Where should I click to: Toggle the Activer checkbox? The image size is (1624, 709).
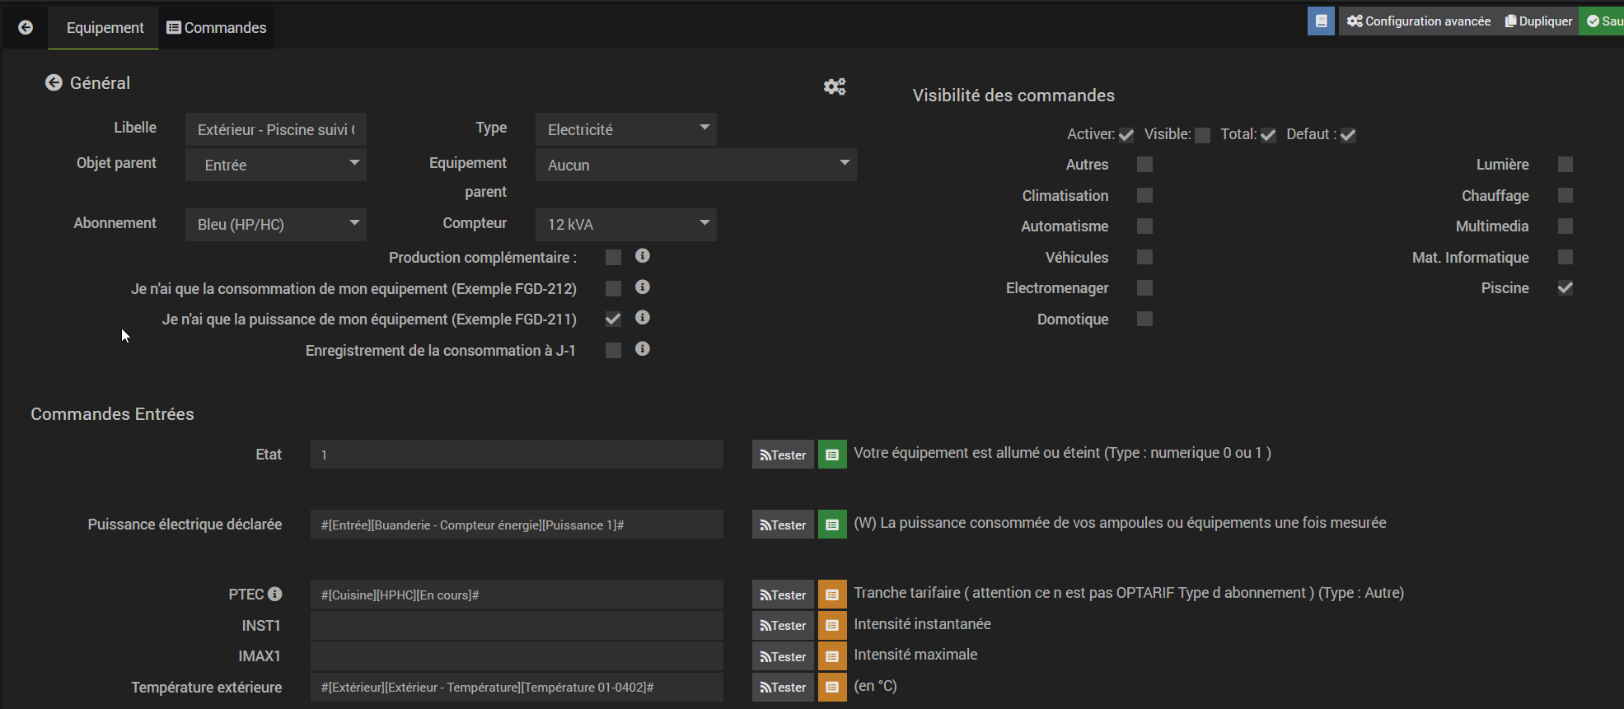[1126, 135]
